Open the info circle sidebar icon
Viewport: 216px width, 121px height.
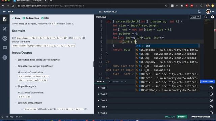(x=5, y=57)
